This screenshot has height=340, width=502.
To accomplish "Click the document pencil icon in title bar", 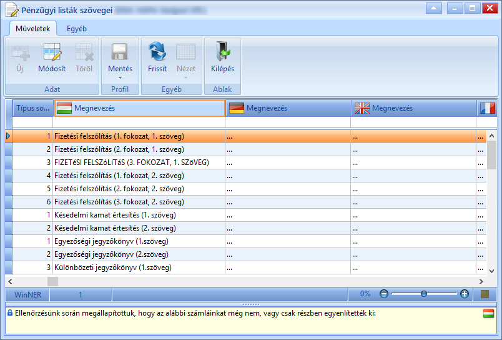I will (12, 9).
